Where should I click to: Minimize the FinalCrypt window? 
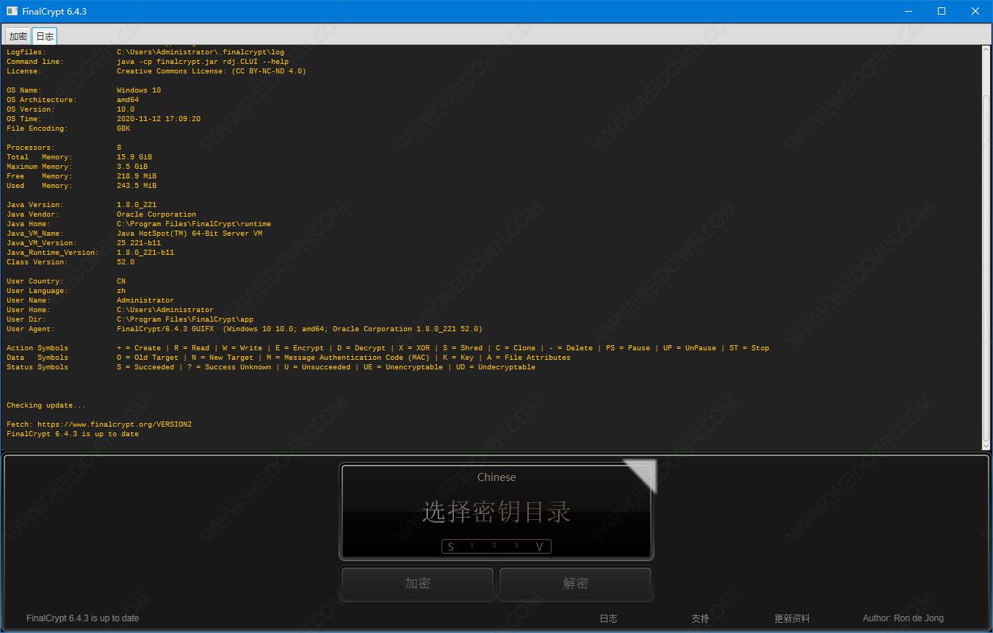(x=908, y=11)
